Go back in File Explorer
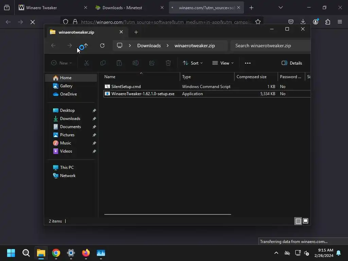The image size is (348, 261). pos(53,46)
